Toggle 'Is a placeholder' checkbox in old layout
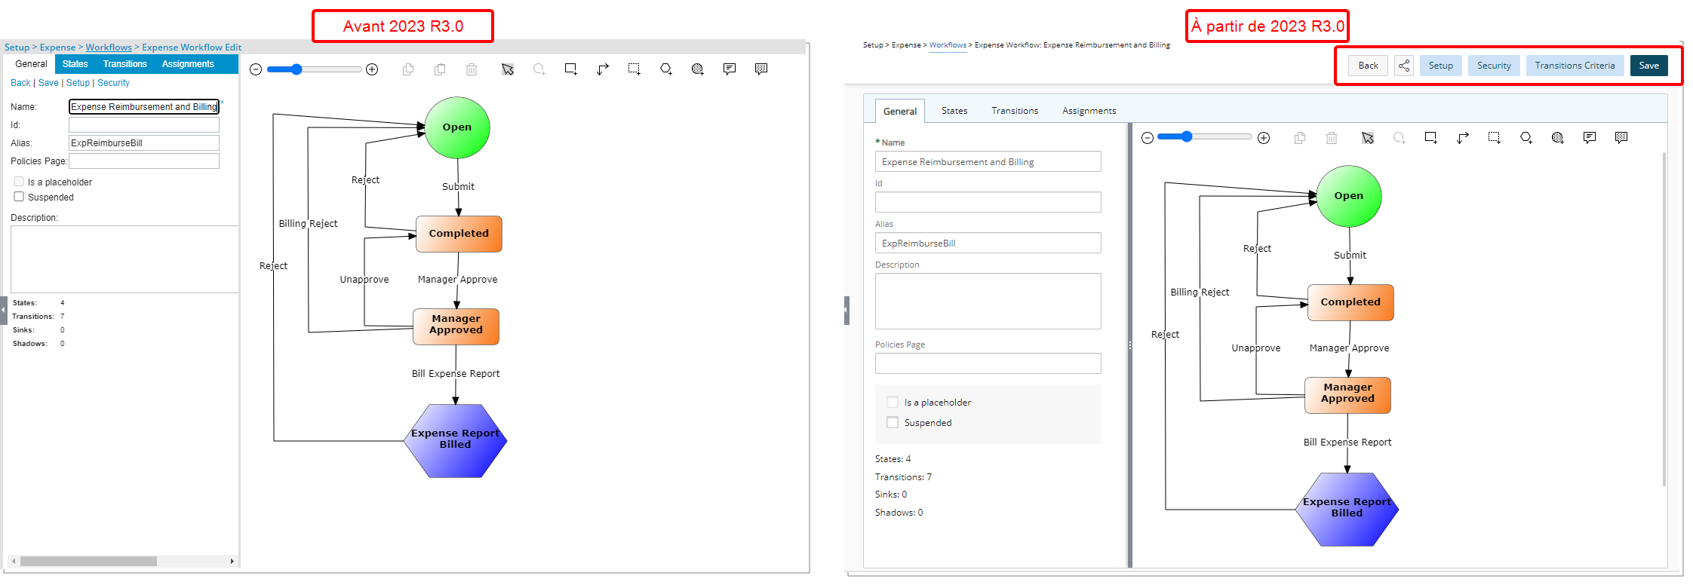 click(x=19, y=182)
